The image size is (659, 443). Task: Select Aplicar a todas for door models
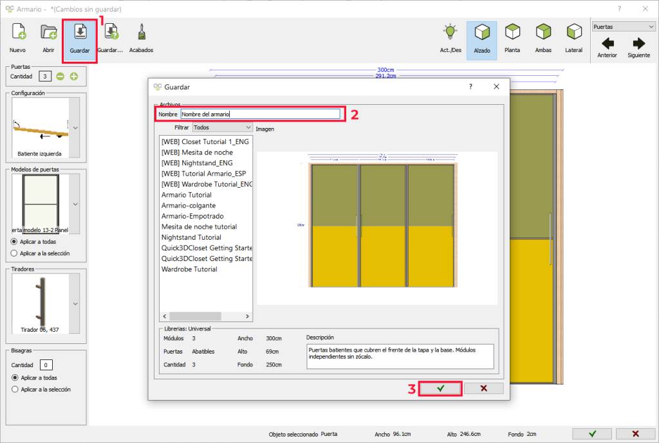pyautogui.click(x=33, y=242)
